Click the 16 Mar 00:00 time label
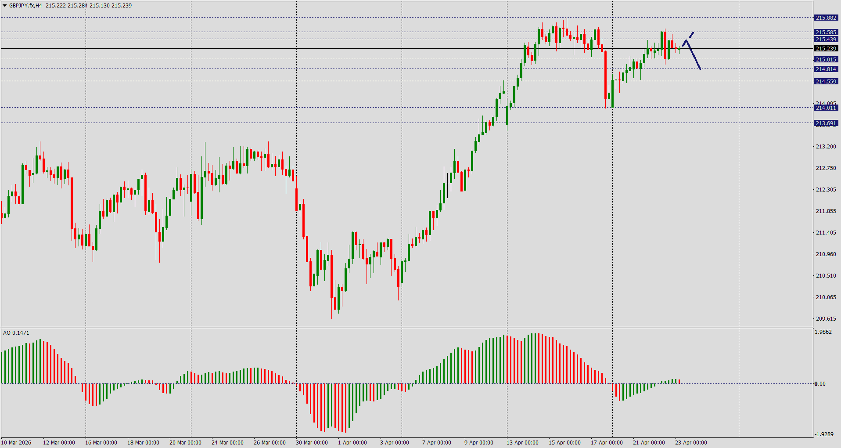This screenshot has width=841, height=448. point(101,443)
